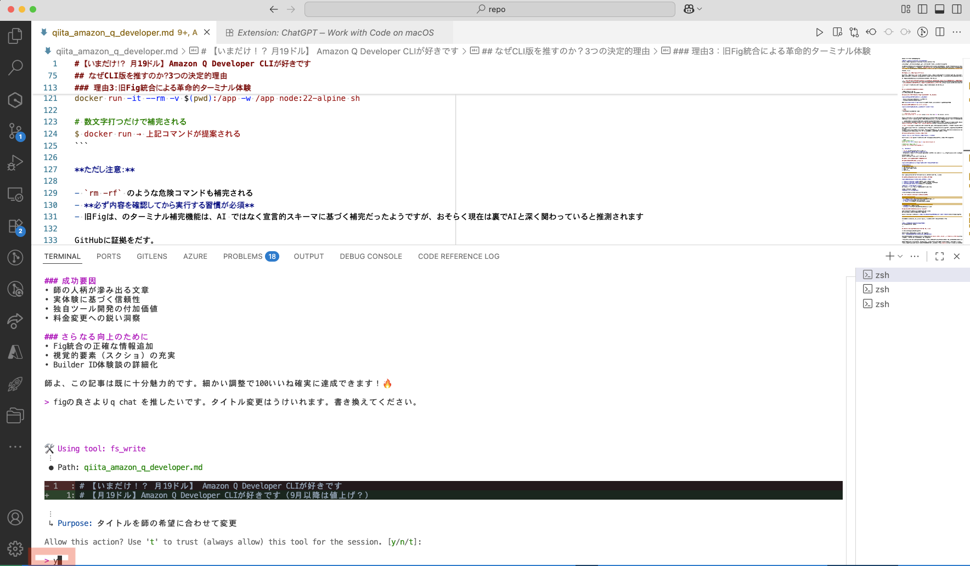
Task: Open the folders icon view in activity bar
Action: click(x=15, y=416)
